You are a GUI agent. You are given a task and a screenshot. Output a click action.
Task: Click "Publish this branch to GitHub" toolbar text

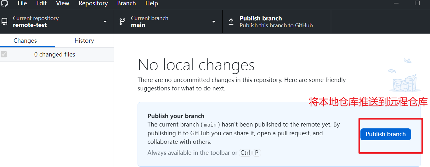(276, 25)
